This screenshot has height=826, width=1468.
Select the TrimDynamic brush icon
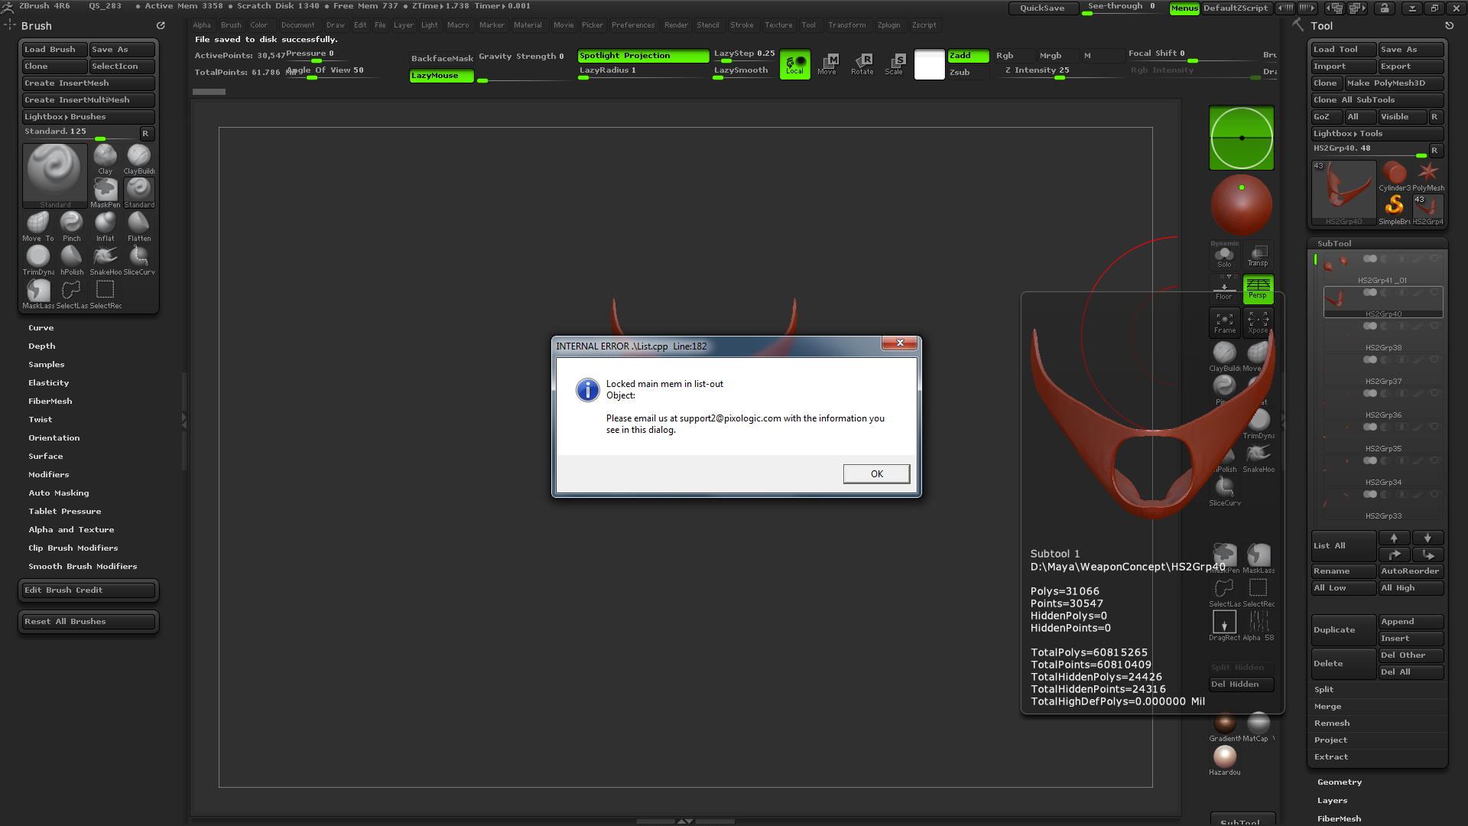37,259
